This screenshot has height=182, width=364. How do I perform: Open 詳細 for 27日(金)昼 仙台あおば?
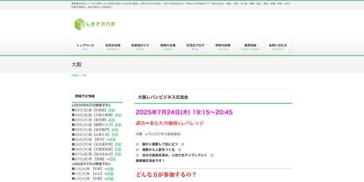[118, 154]
